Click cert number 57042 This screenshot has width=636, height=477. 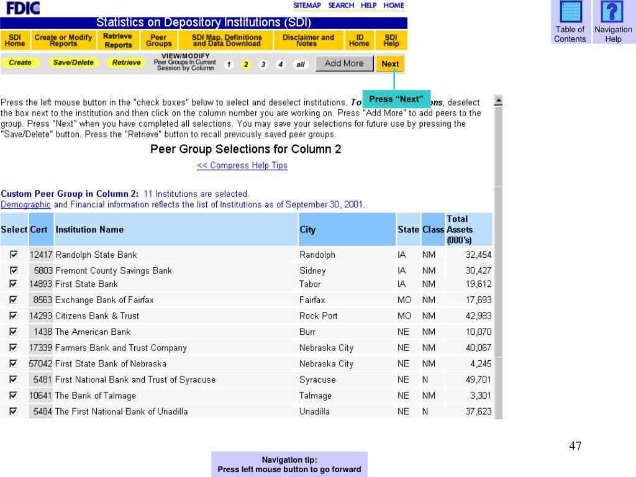(40, 364)
